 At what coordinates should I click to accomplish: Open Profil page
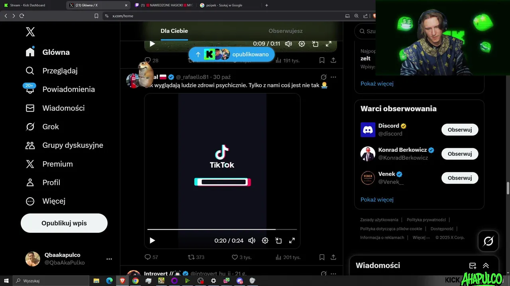[43, 183]
